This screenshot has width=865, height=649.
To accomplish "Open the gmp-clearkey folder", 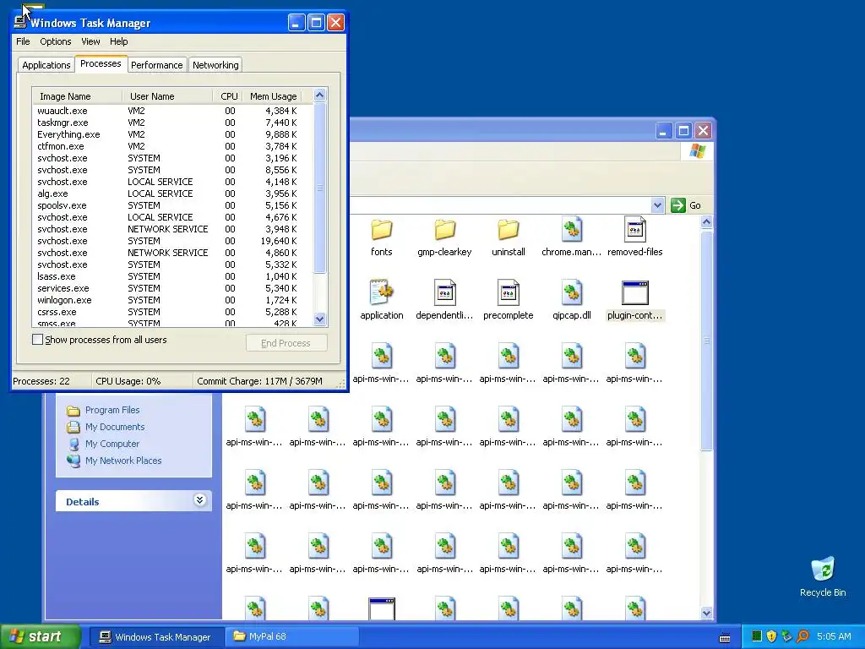I will pyautogui.click(x=444, y=230).
